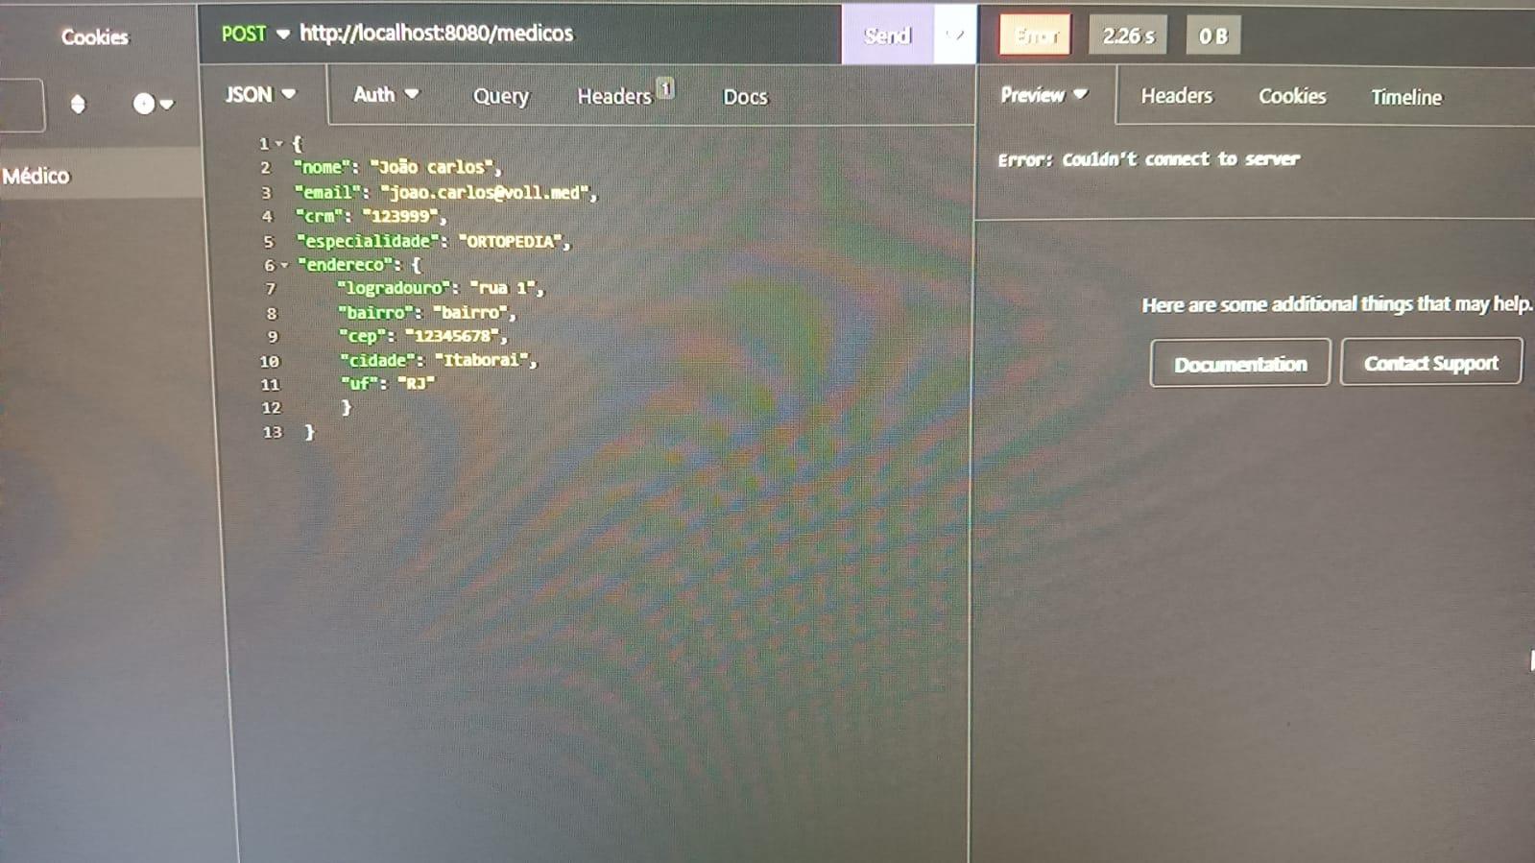Click the Contact Support button
Screen dimensions: 1535x863
pos(1431,362)
